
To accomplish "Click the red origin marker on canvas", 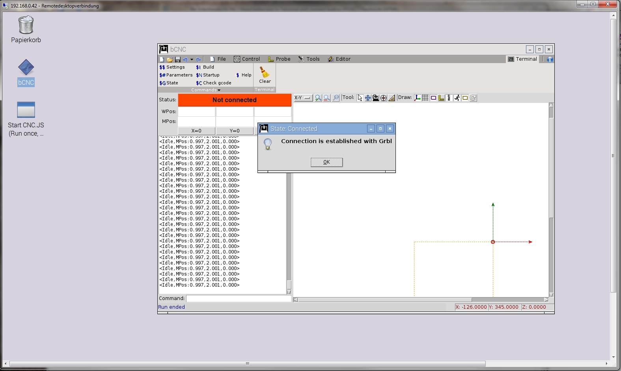I will (493, 242).
